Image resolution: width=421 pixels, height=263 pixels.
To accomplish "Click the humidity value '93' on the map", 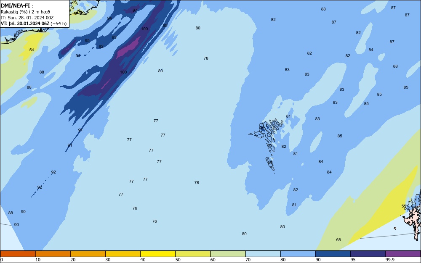I will [114, 37].
